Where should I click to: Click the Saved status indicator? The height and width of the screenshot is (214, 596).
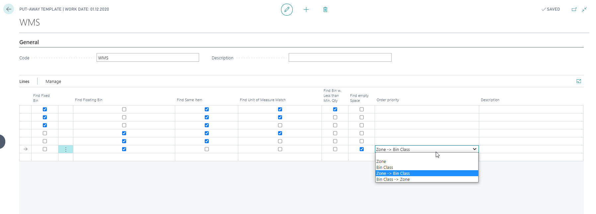tap(551, 9)
